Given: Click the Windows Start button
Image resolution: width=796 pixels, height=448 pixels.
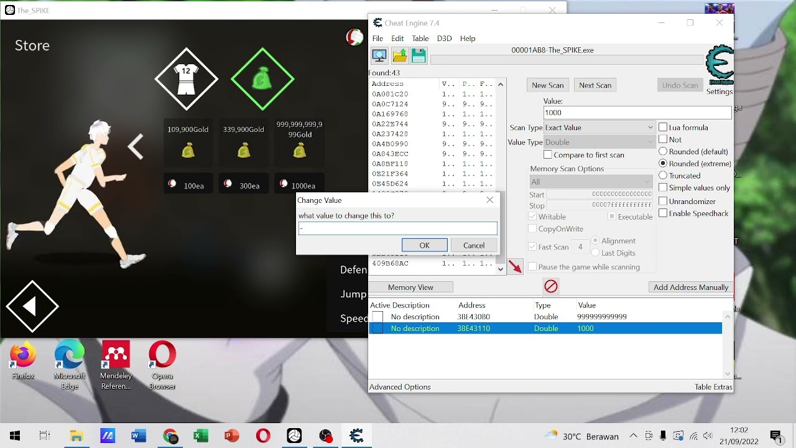Looking at the screenshot, I should click(15, 436).
